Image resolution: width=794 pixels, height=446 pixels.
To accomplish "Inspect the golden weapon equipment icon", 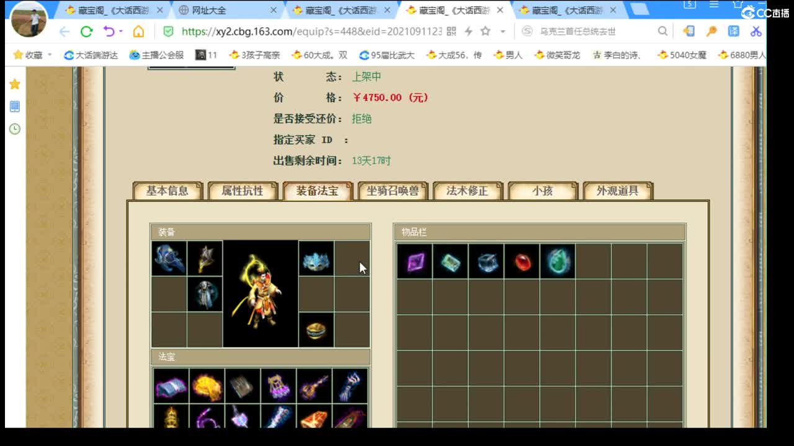I will (x=205, y=258).
